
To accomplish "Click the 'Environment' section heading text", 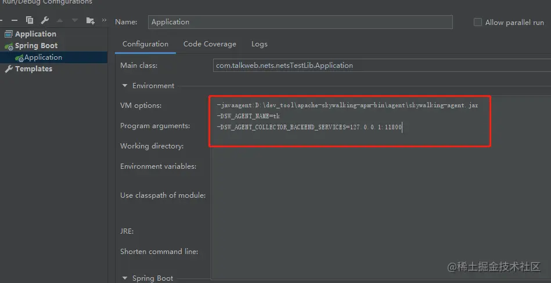I will point(153,86).
